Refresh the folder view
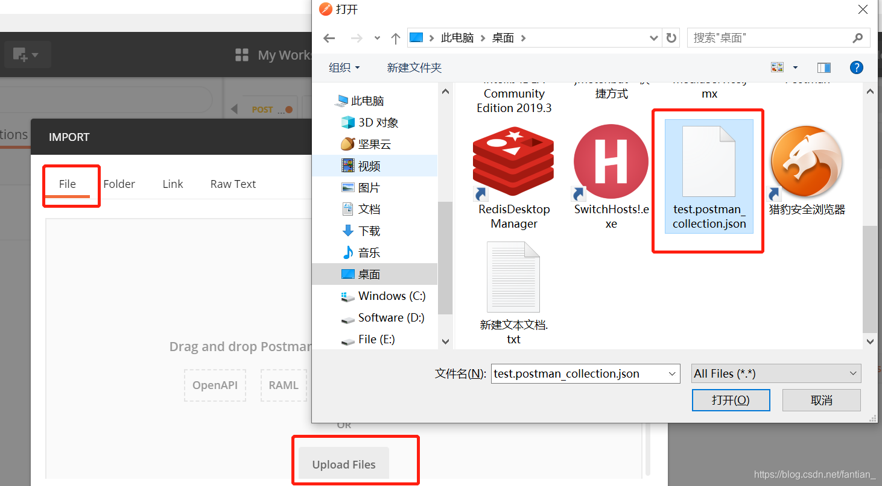This screenshot has height=486, width=882. [x=671, y=38]
